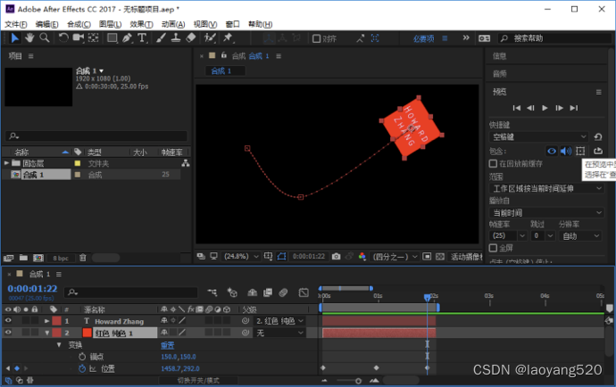
Task: Open the preview shortcut spacebar dropdown
Action: point(539,137)
